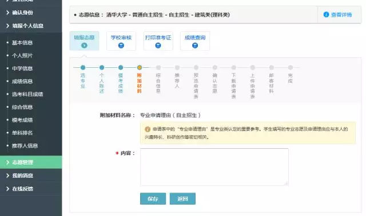Open 中学信息 in the sidebar
Viewport: 366px width, 216px height.
coord(22,68)
